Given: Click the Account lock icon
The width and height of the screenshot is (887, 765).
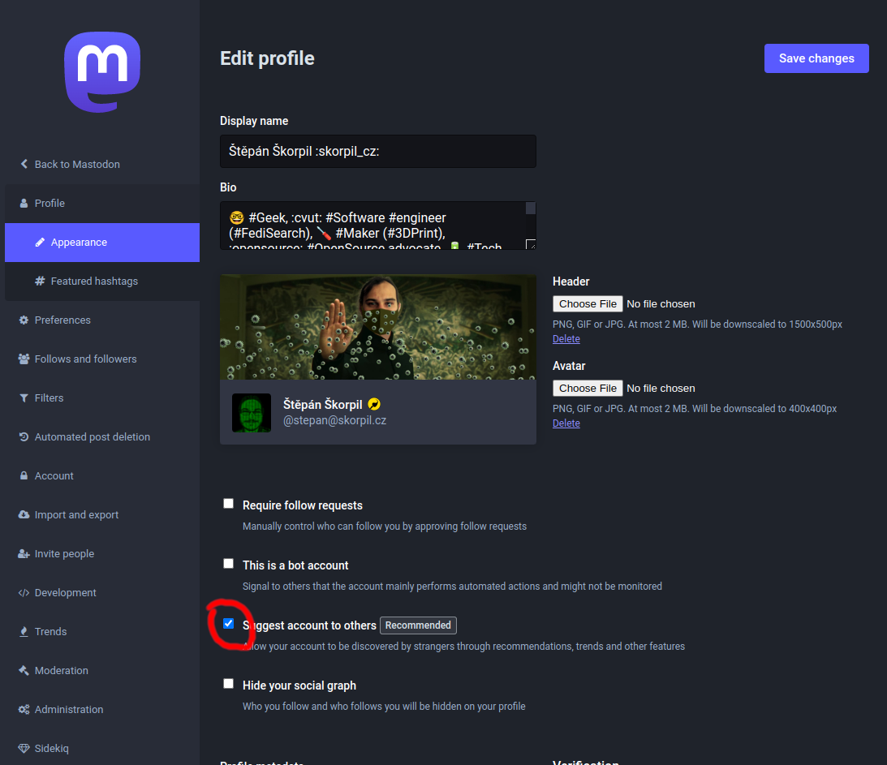Looking at the screenshot, I should click(24, 476).
